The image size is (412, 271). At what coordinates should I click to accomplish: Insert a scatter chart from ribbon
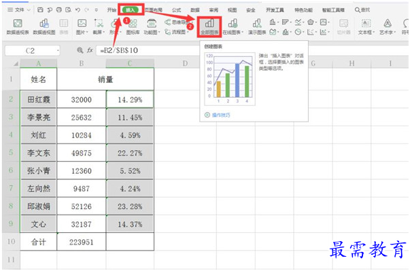[311, 32]
